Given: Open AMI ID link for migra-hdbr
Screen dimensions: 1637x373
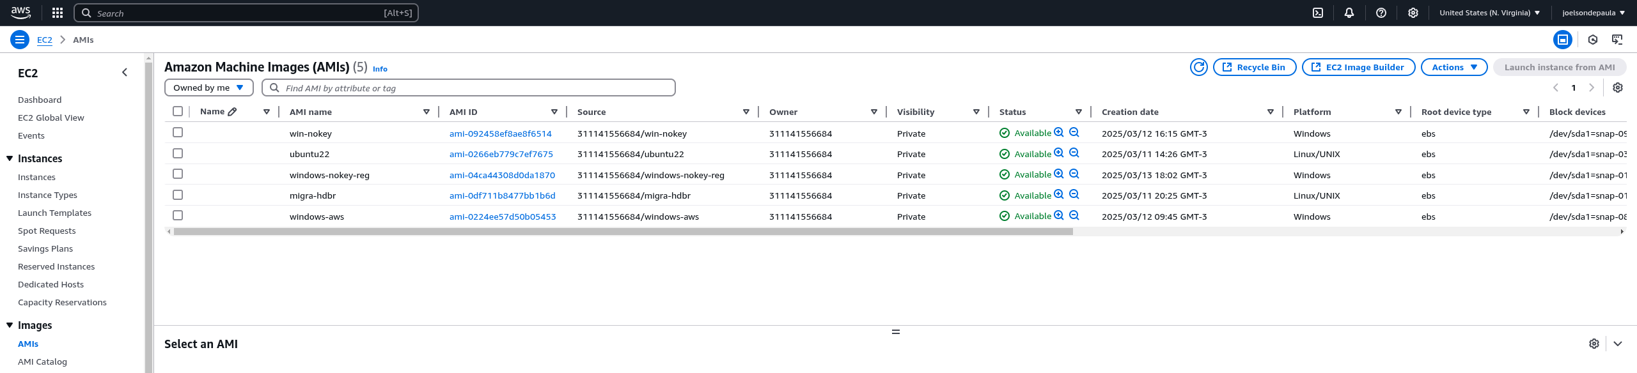Looking at the screenshot, I should tap(502, 195).
